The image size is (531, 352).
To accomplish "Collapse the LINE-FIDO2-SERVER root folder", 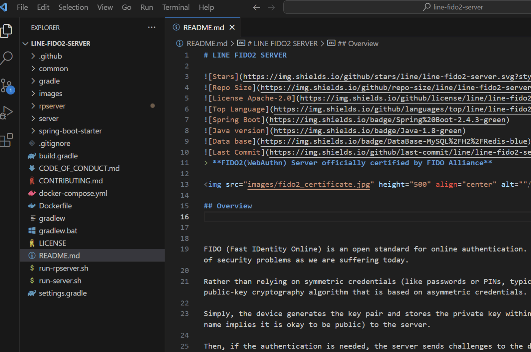I will [60, 44].
